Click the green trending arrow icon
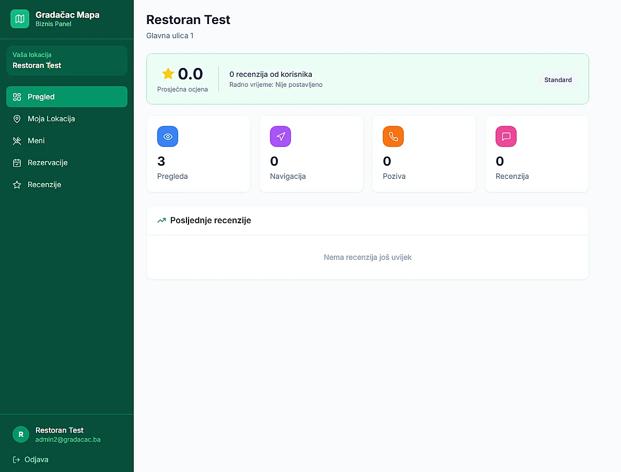The height and width of the screenshot is (472, 621). click(161, 221)
